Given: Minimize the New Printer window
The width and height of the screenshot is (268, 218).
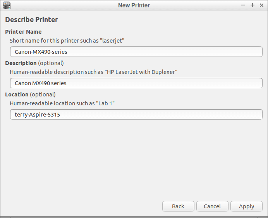Looking at the screenshot, I should point(243,5).
